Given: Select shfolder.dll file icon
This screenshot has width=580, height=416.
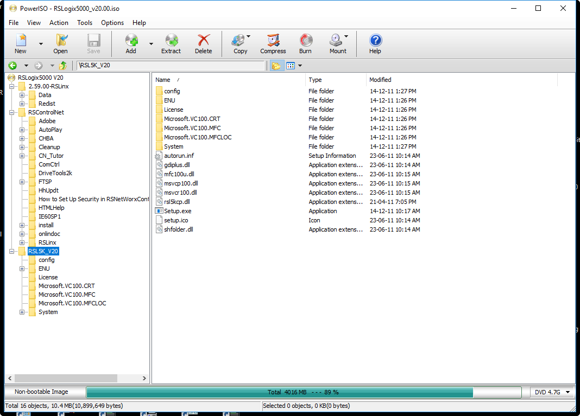Looking at the screenshot, I should point(159,229).
